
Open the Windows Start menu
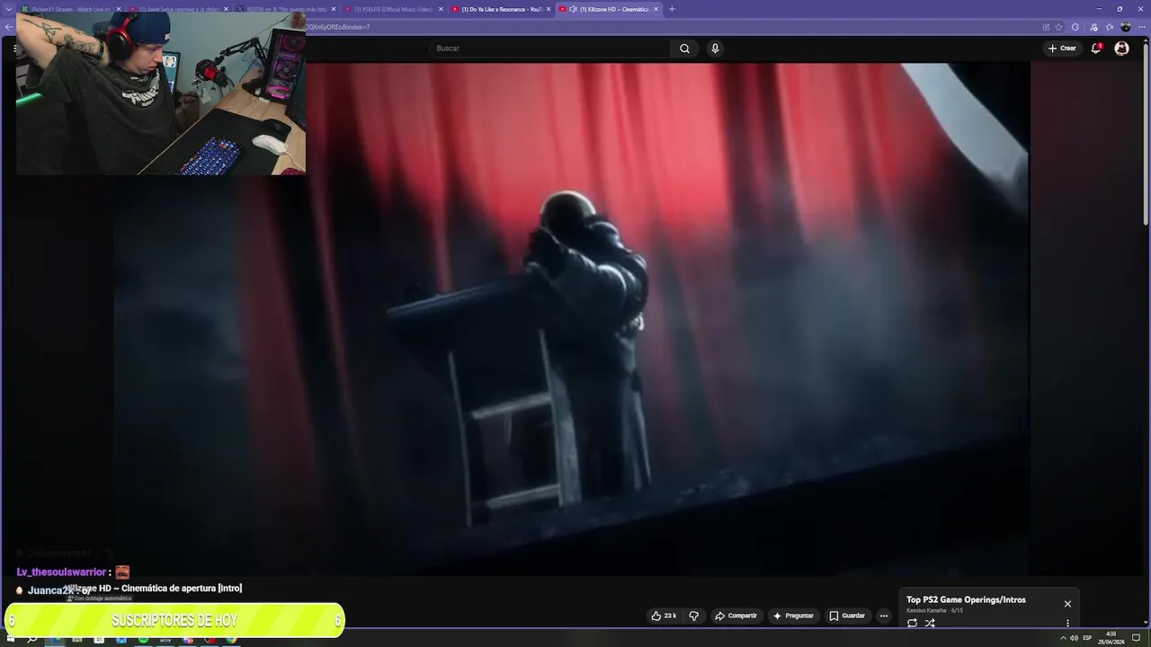(11, 639)
